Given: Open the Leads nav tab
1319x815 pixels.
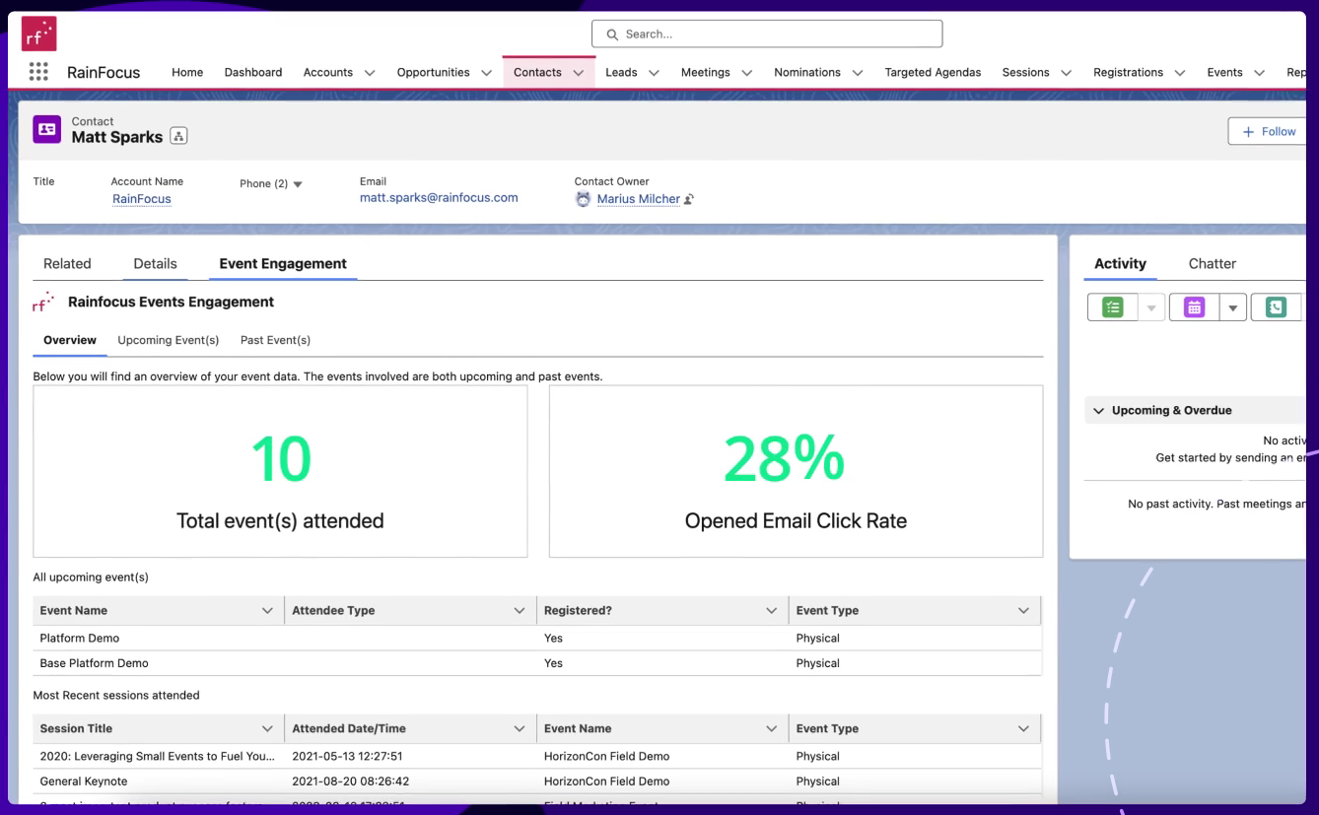Looking at the screenshot, I should (x=621, y=72).
